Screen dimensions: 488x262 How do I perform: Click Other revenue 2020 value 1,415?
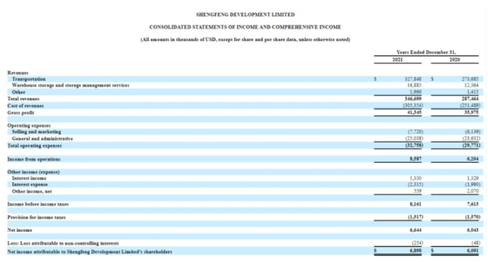coord(473,92)
